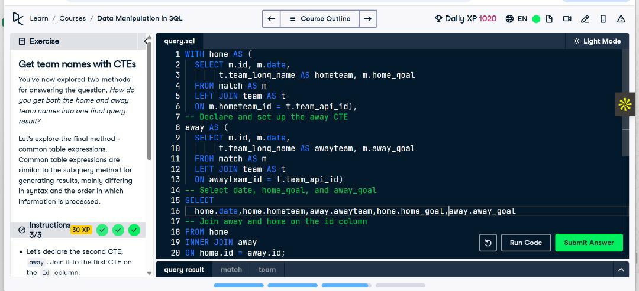
Task: Click the mobile phone icon in the header
Action: coord(603,19)
